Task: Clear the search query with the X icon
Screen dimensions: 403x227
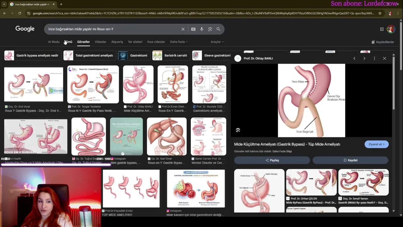Action: [183, 29]
